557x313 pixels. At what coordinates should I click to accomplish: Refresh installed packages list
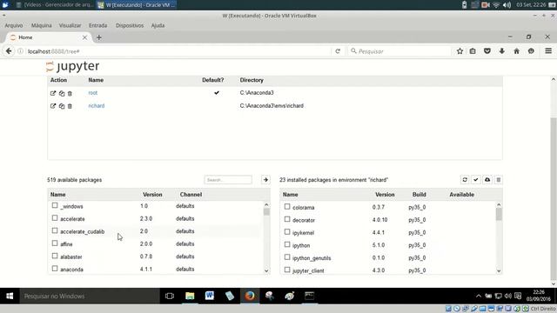(x=465, y=180)
